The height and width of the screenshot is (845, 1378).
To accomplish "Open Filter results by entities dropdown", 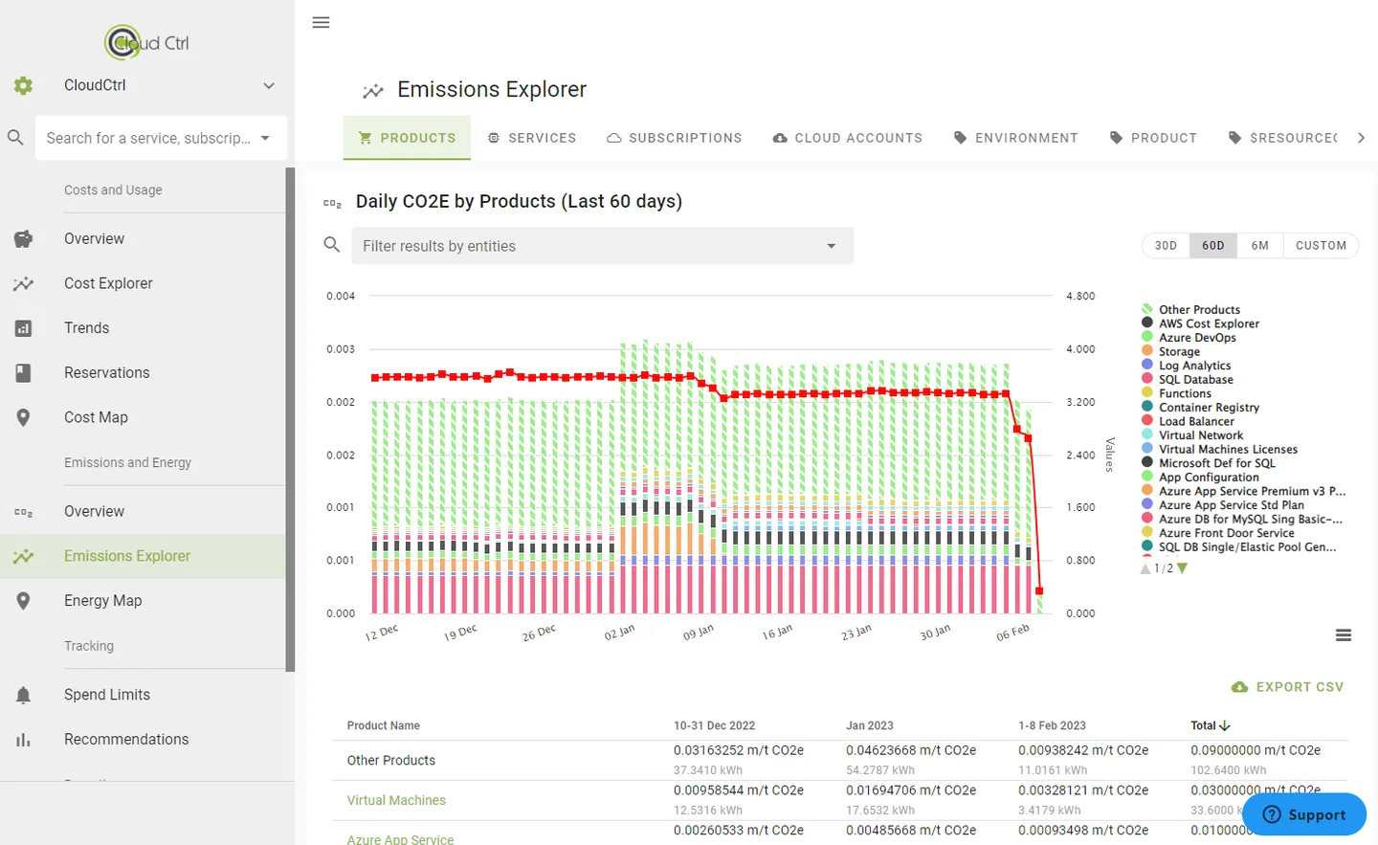I will pyautogui.click(x=603, y=246).
